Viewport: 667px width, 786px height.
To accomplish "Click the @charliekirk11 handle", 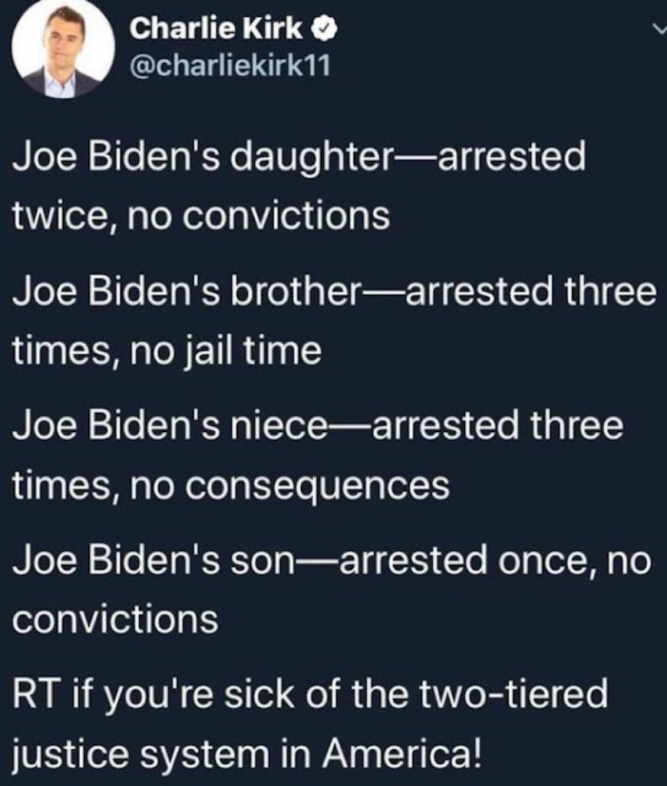I will 229,67.
